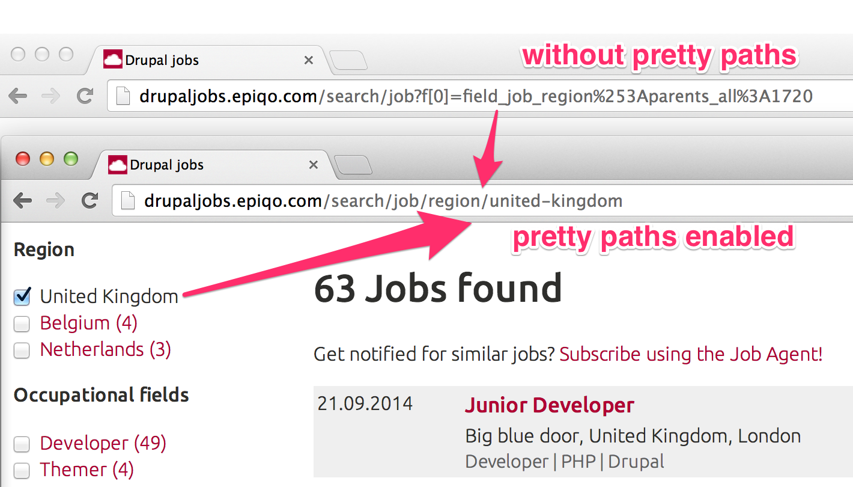The width and height of the screenshot is (853, 487).
Task: Click the Big blue door company line
Action: click(633, 436)
